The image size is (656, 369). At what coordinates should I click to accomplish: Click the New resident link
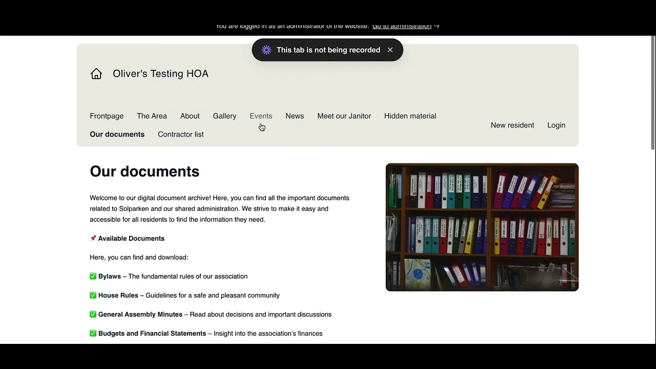pyautogui.click(x=512, y=125)
